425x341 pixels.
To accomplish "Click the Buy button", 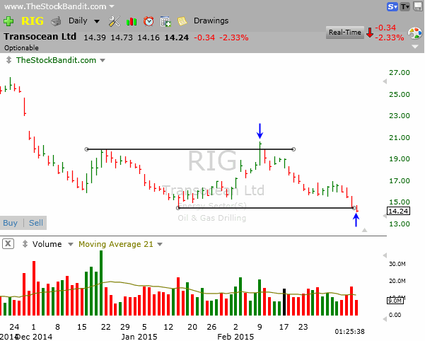I will (11, 223).
